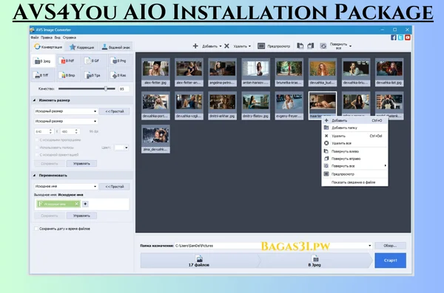Open the 'Вид' menu
Image resolution: width=444 pixels, height=293 pixels.
click(58, 38)
